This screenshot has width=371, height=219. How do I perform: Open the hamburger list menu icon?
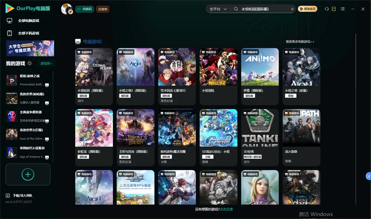tap(342, 9)
